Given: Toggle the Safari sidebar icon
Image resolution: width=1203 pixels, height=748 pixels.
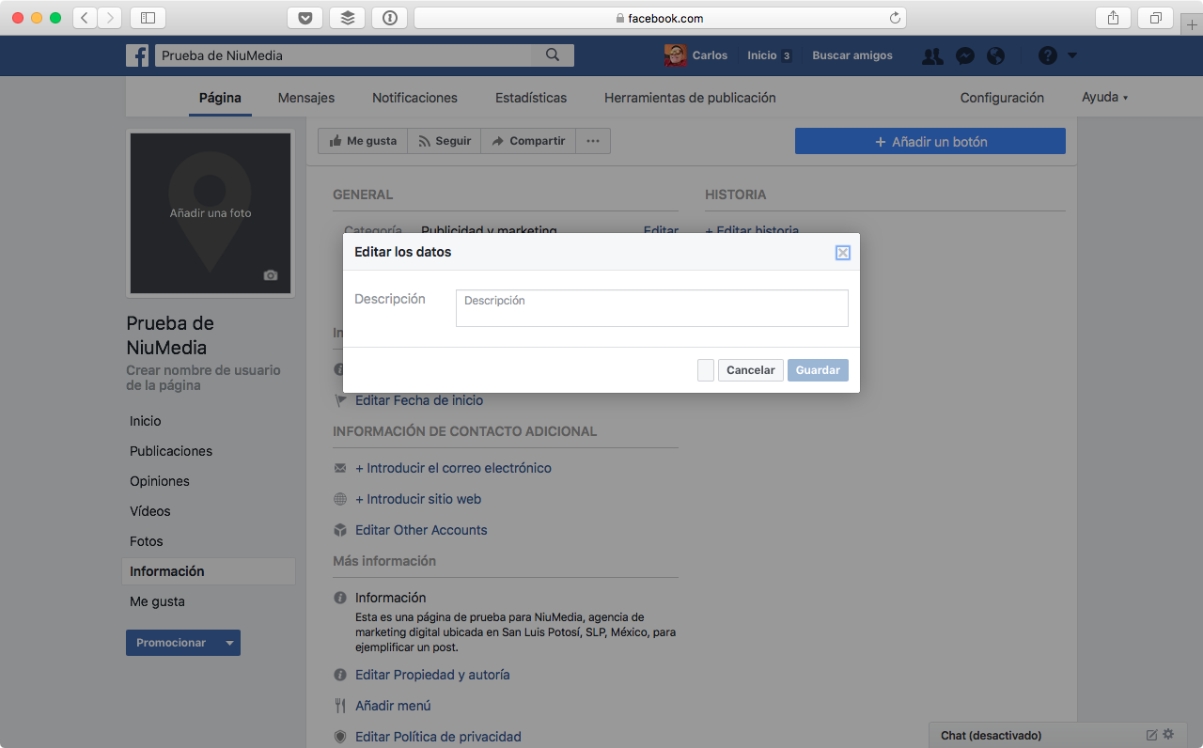Looking at the screenshot, I should [x=148, y=18].
